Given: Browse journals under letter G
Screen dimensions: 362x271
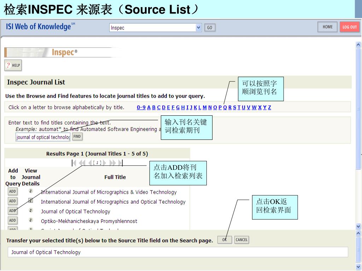Looking at the screenshot, I should tap(178, 107).
